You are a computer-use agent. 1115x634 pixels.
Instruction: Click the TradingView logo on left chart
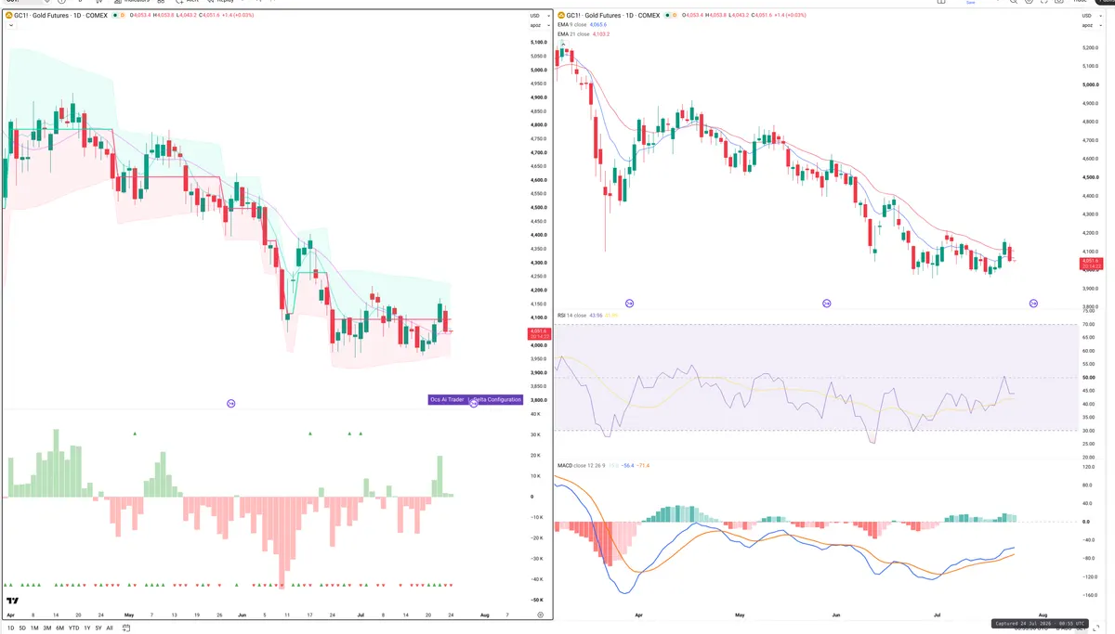point(12,601)
